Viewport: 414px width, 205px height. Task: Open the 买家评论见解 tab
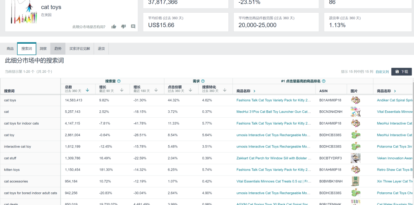pos(80,49)
